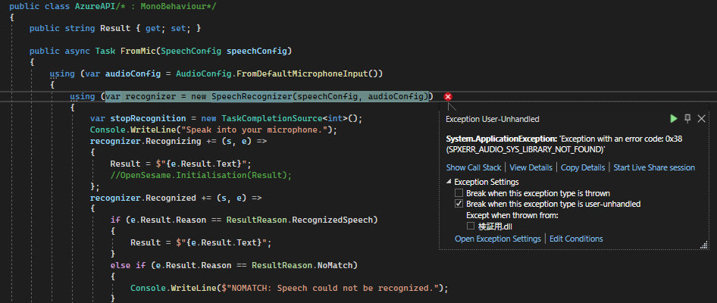
Task: Click the System.ApplicationException text
Action: tap(502, 139)
